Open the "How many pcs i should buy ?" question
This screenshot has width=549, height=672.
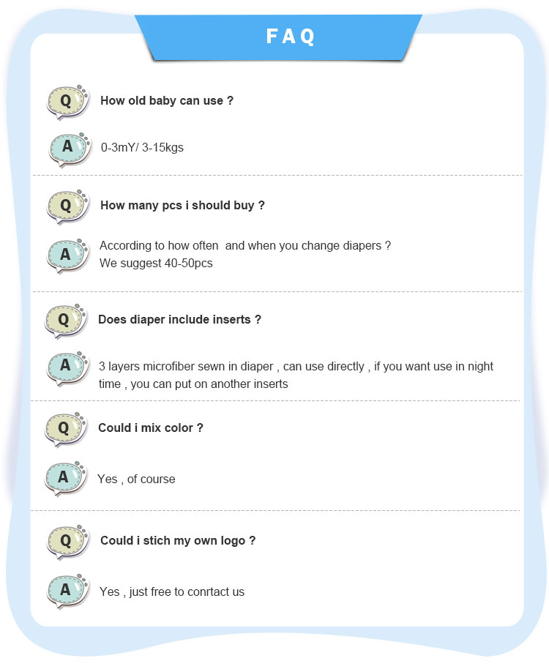[x=182, y=206]
